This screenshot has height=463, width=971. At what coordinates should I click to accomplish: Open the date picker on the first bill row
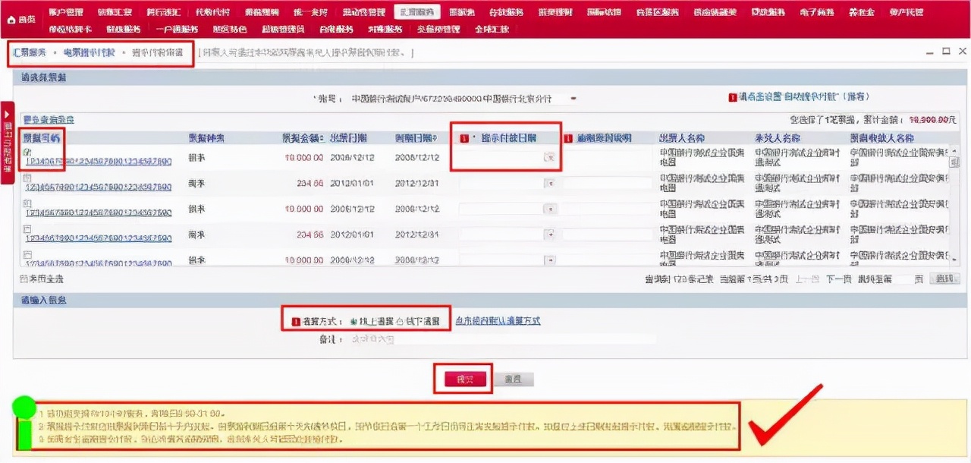click(x=549, y=157)
